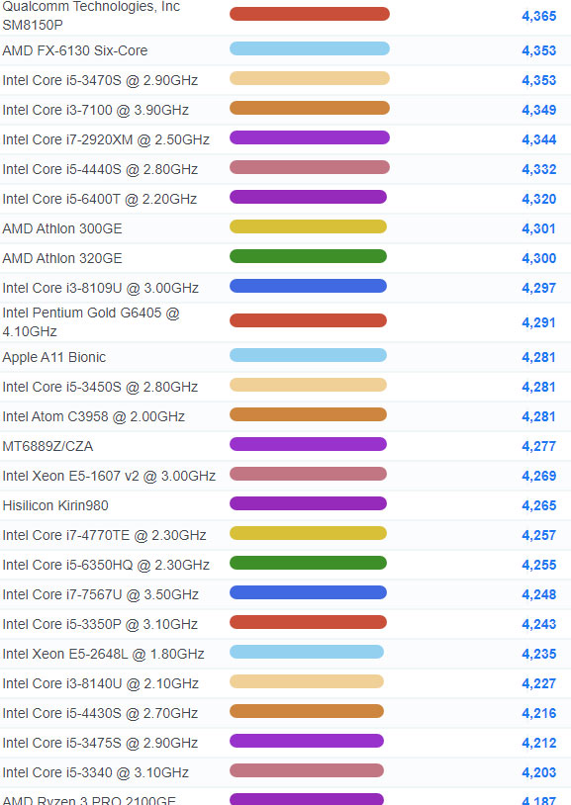571x805 pixels.
Task: Click score 4,349 value
Action: [539, 110]
